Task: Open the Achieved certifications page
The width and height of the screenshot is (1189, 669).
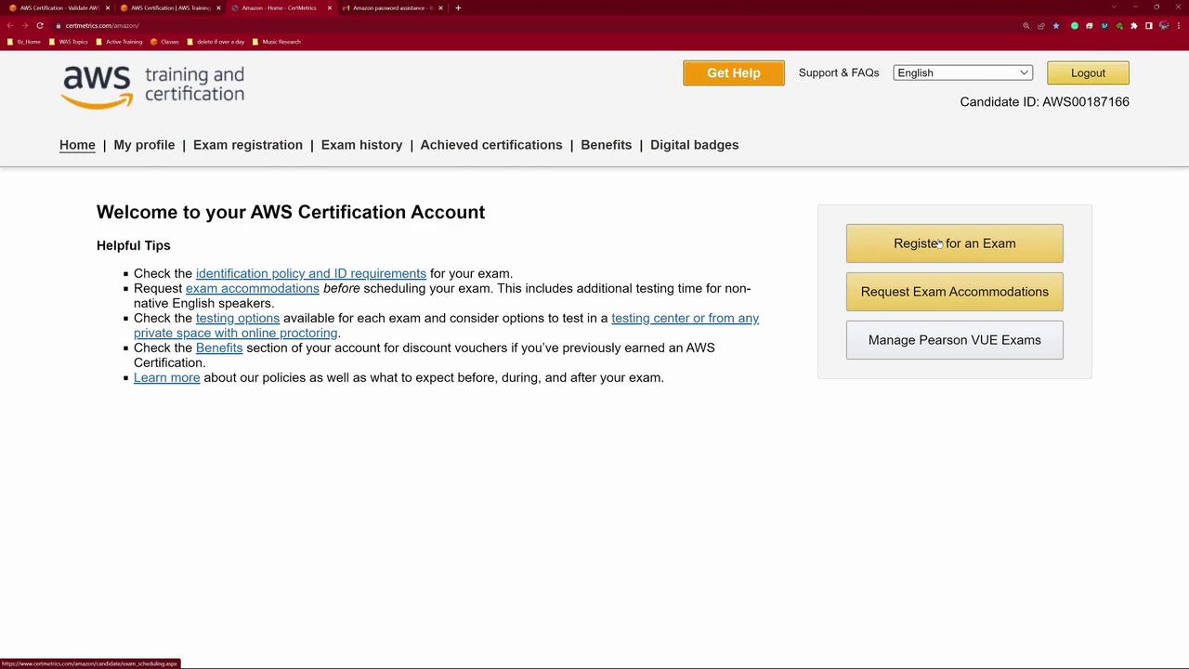Action: point(490,145)
